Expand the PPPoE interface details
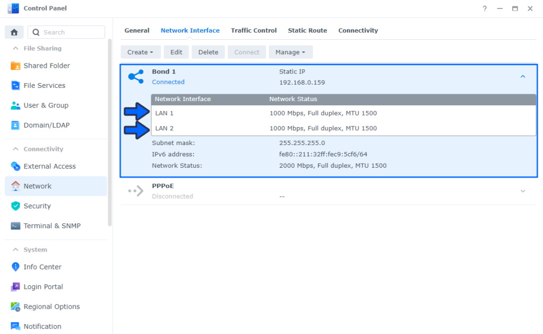The height and width of the screenshot is (334, 543). (523, 191)
